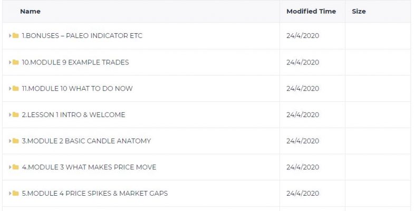Sort by the Name column header
This screenshot has height=211, width=414.
[31, 12]
